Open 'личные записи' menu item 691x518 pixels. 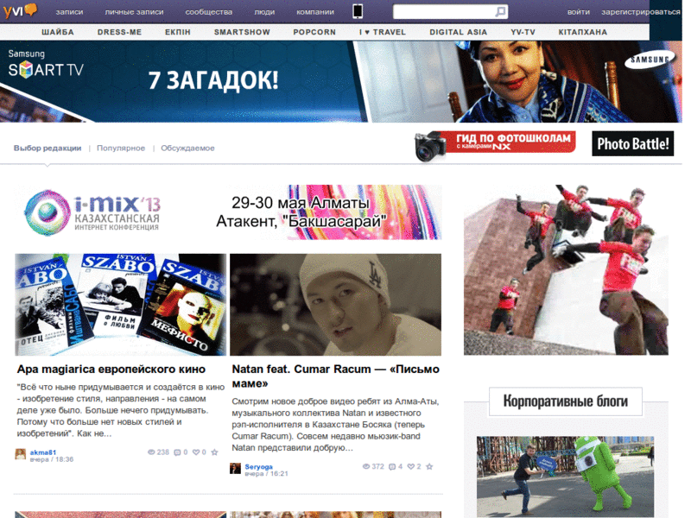[x=134, y=12]
